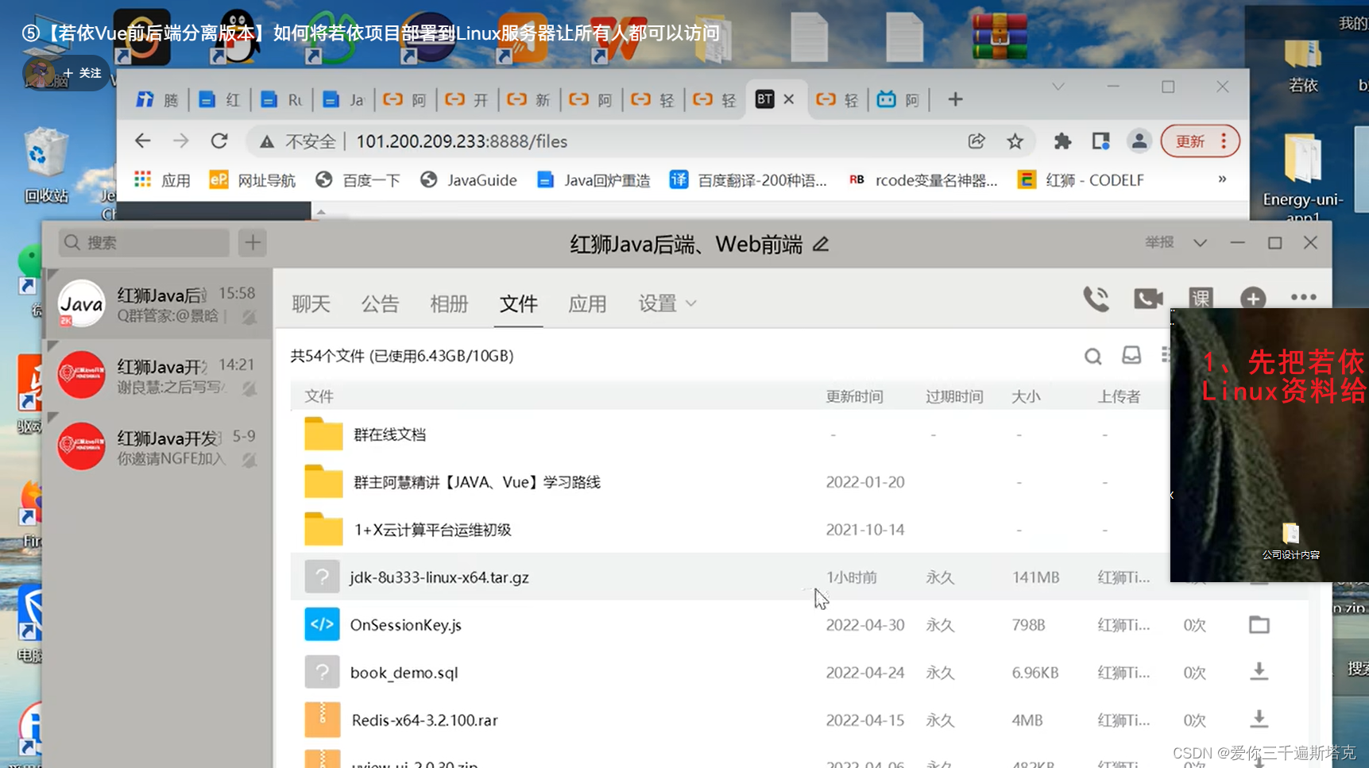Open the 更新 menu three dots
Image resolution: width=1369 pixels, height=768 pixels.
click(x=1224, y=141)
